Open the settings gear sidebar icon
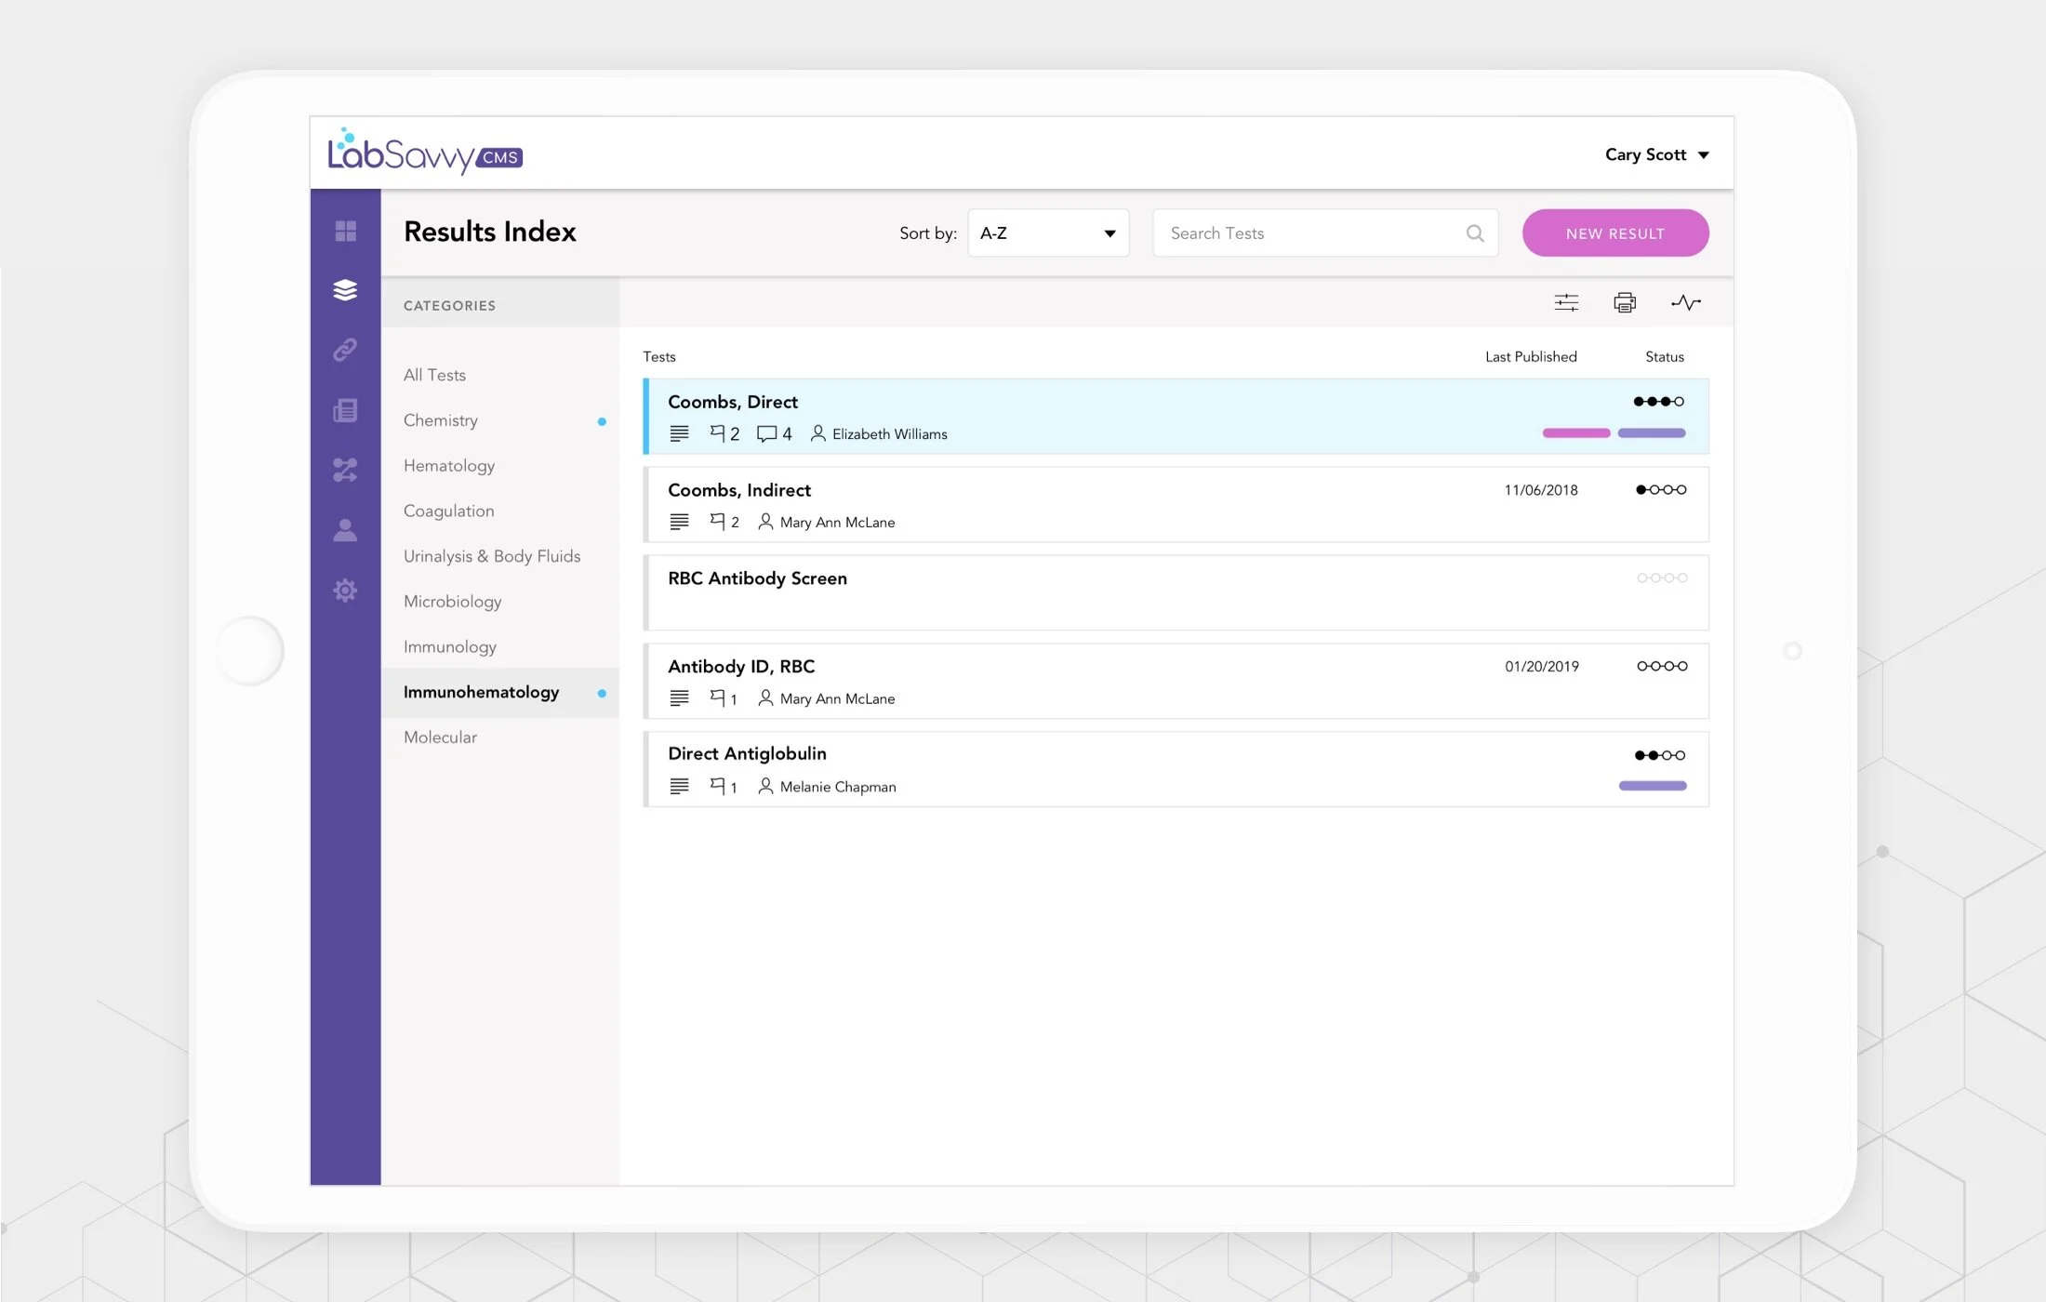The width and height of the screenshot is (2046, 1302). click(345, 591)
